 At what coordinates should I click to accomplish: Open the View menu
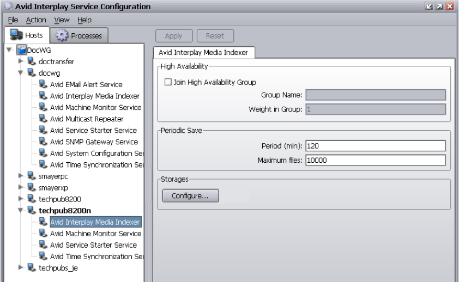pyautogui.click(x=62, y=20)
